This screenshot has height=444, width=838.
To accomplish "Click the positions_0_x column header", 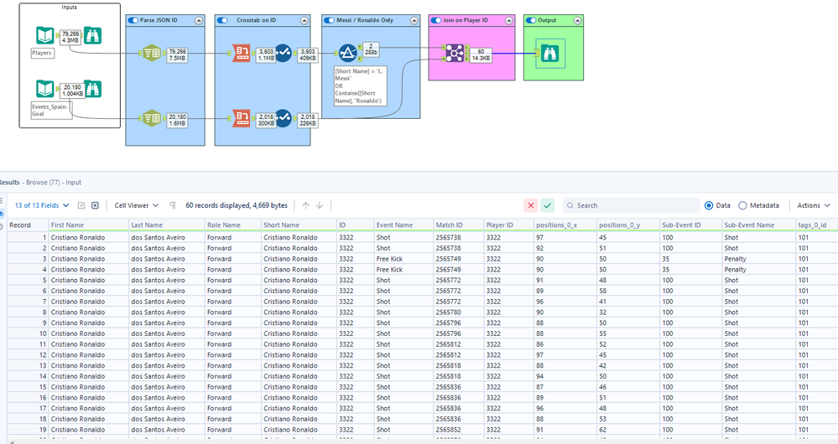I will [x=565, y=225].
